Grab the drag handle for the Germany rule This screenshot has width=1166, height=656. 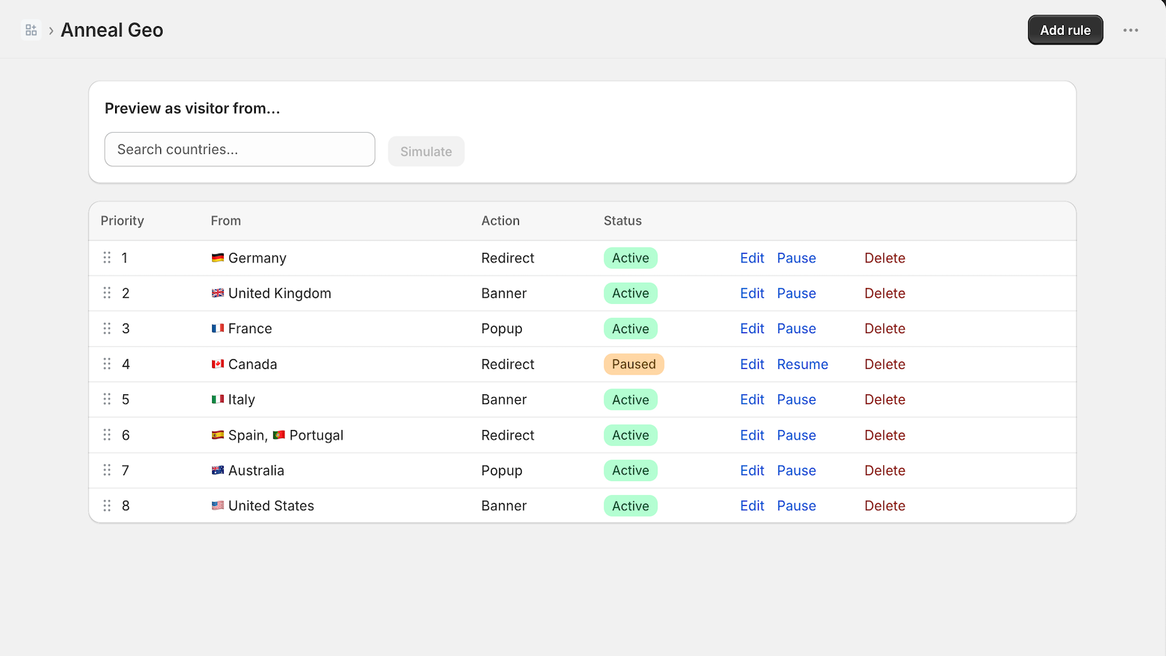tap(107, 258)
